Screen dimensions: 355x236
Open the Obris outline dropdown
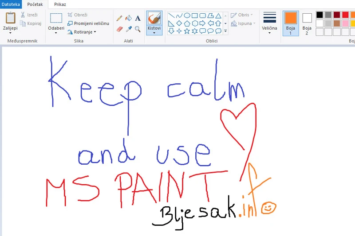pyautogui.click(x=242, y=15)
